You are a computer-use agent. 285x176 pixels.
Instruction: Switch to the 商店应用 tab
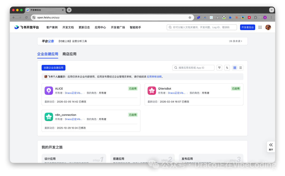[x=69, y=54]
